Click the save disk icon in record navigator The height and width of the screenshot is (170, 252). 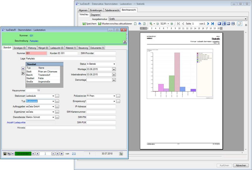(x=5, y=154)
